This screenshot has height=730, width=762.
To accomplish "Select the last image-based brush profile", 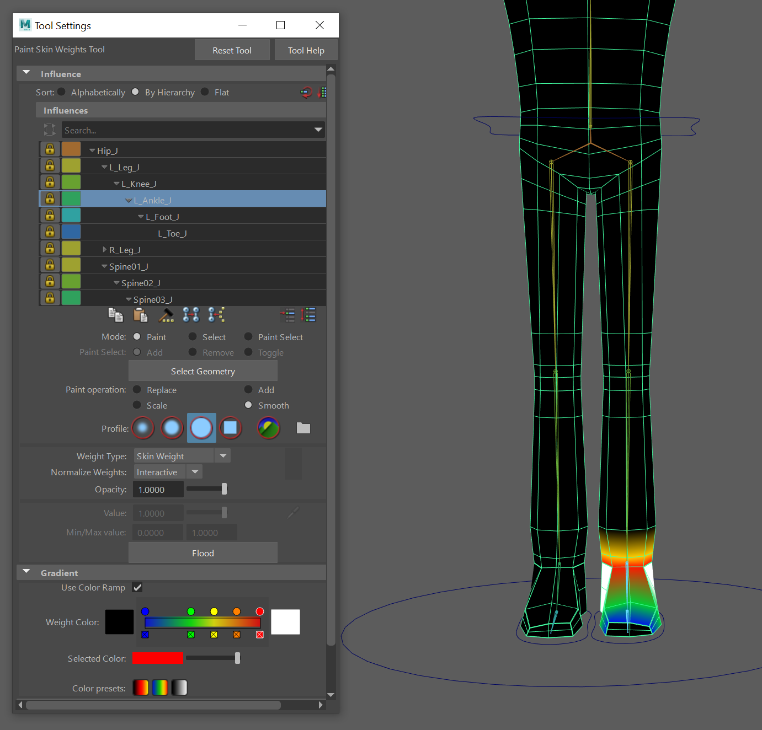I will click(x=269, y=428).
